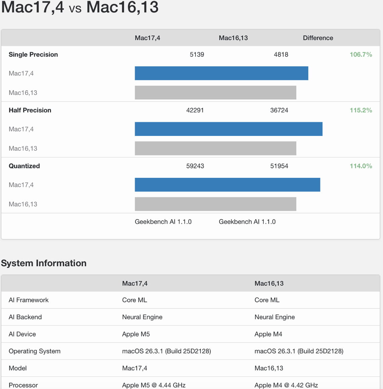Viewport: 383px width, 389px height.
Task: Click the 115.2% Half Precision difference value
Action: (x=361, y=110)
